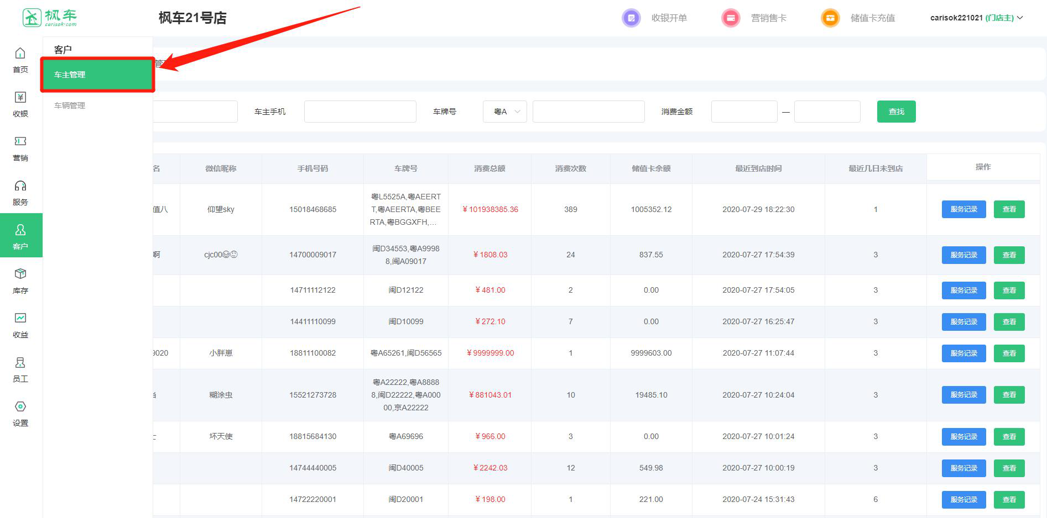The height and width of the screenshot is (518, 1047).
Task: Click the 最近几日未到店 column header
Action: click(876, 168)
